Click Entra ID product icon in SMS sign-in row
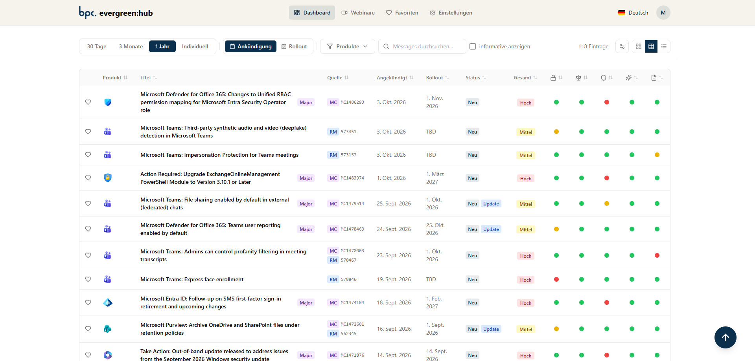The width and height of the screenshot is (755, 361). point(108,302)
